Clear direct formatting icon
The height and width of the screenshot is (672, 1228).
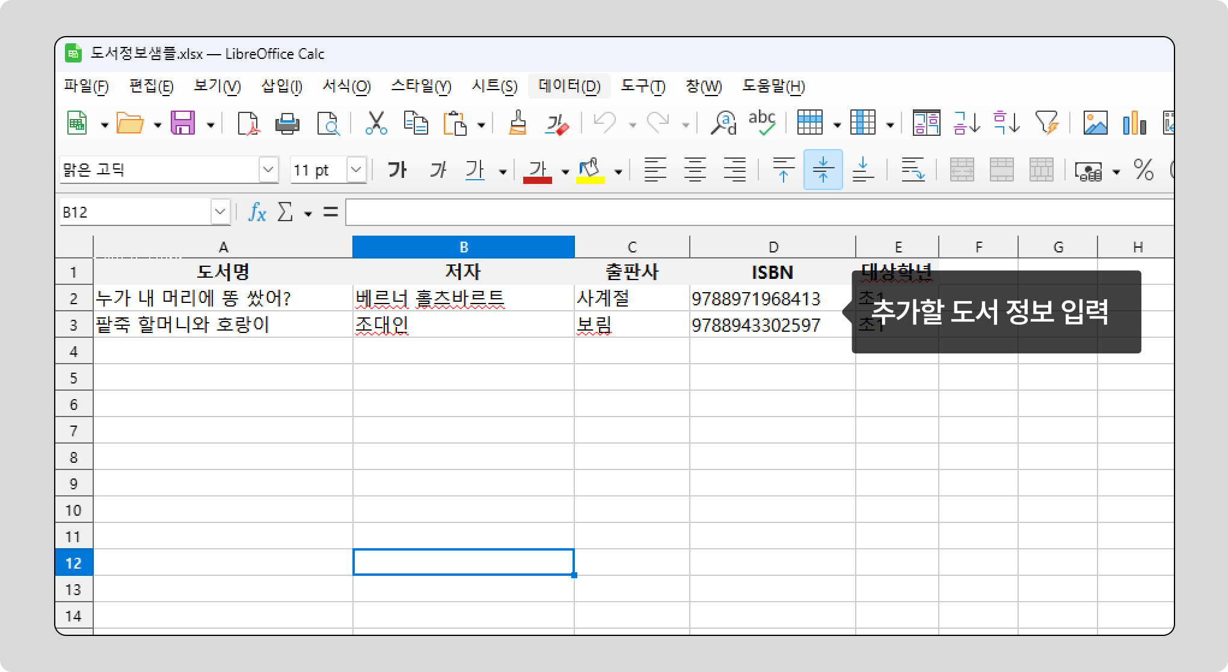pyautogui.click(x=556, y=124)
